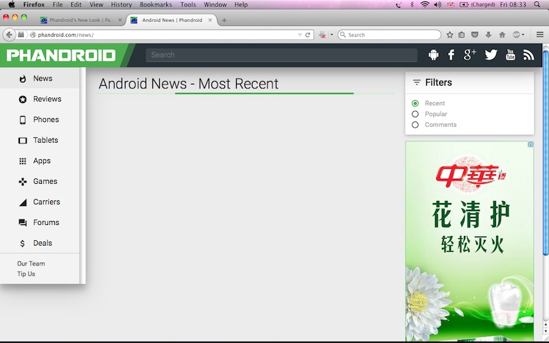Select the Recent filter option

pos(415,104)
